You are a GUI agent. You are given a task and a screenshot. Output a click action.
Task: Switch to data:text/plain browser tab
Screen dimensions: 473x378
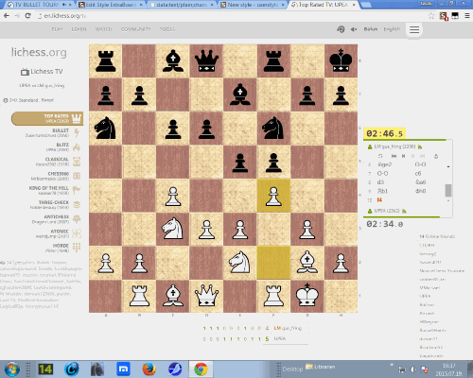182,5
